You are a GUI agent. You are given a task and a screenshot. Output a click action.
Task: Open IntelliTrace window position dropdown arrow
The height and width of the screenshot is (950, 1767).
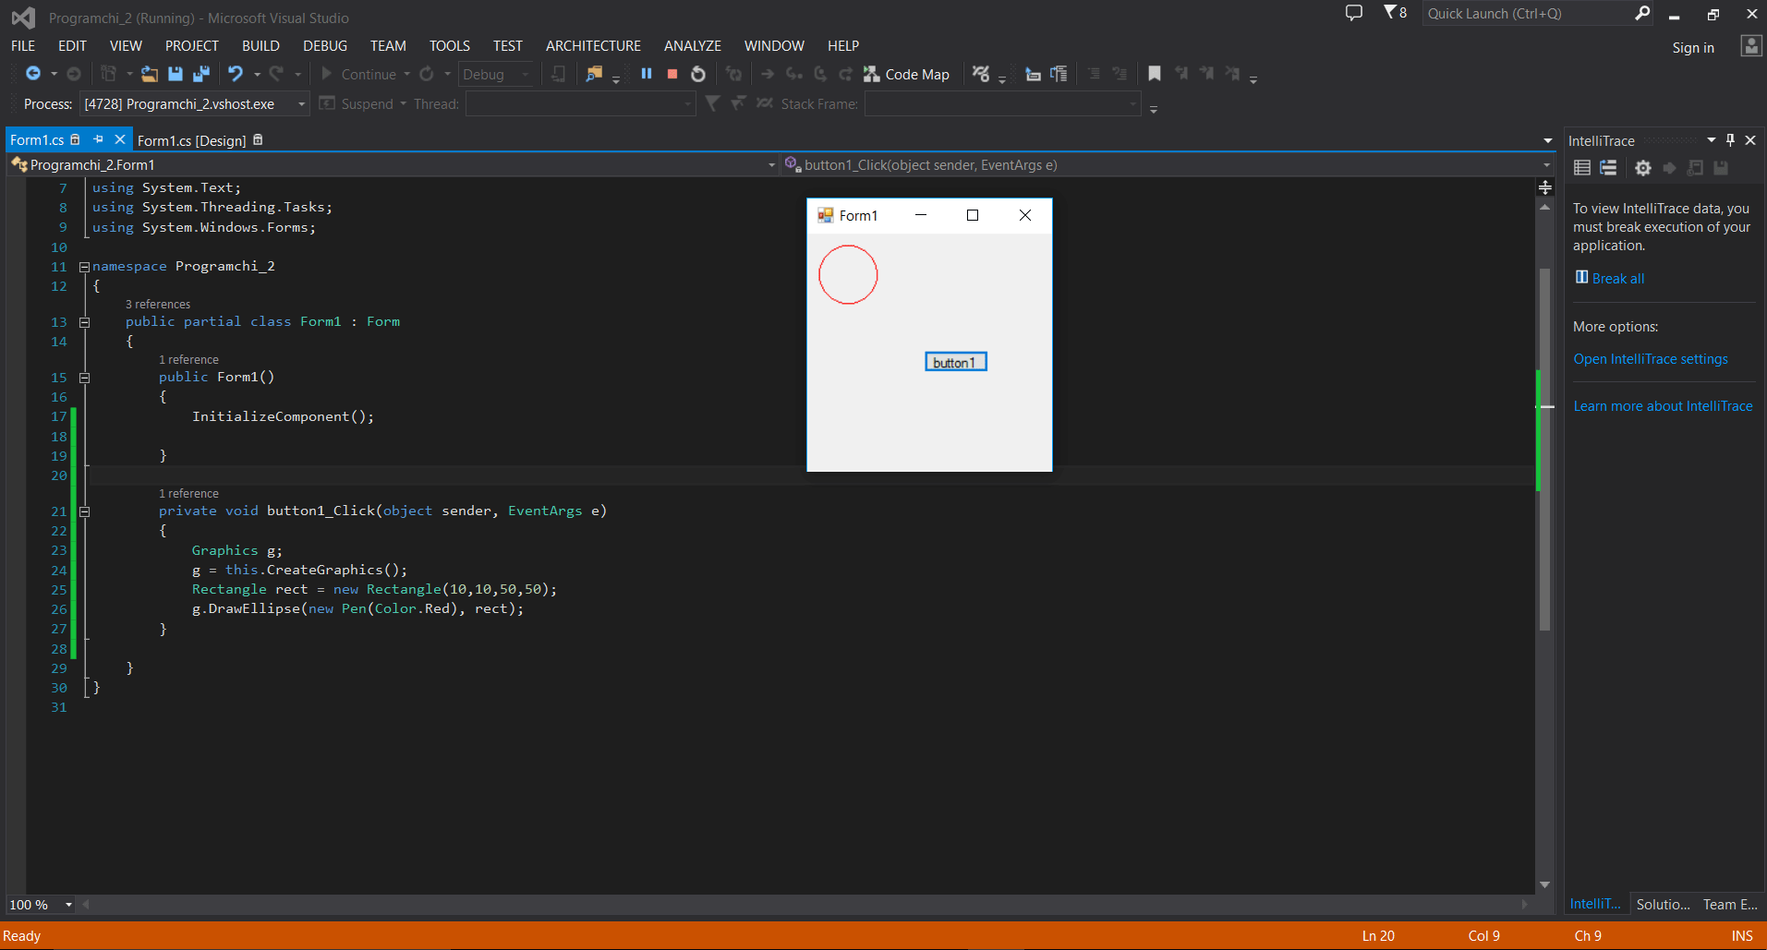1711,140
